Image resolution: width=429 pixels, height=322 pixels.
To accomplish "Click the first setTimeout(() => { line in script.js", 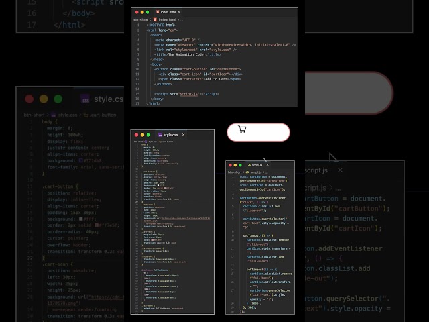I will 258,235.
